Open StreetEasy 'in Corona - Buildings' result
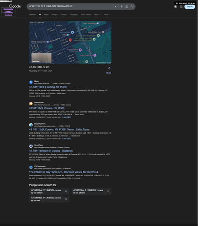200x226 pixels. [x=51, y=151]
